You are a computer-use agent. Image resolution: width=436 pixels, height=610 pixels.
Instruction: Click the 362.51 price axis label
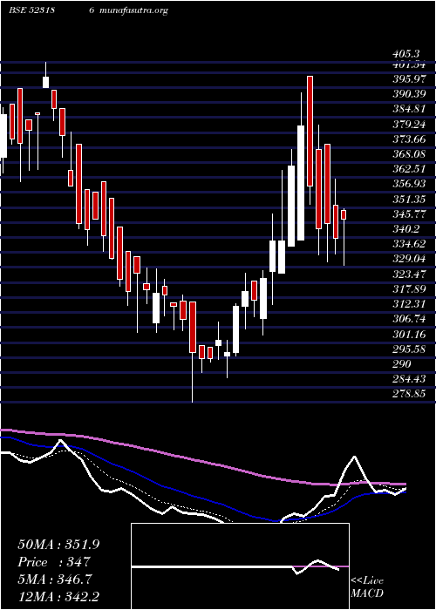[409, 169]
